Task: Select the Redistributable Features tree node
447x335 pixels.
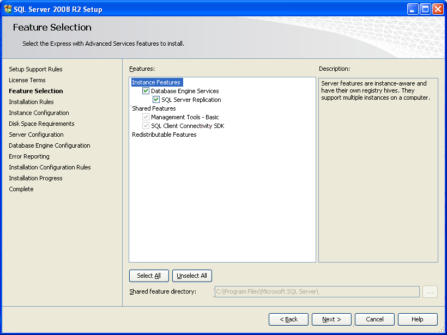Action: (164, 135)
